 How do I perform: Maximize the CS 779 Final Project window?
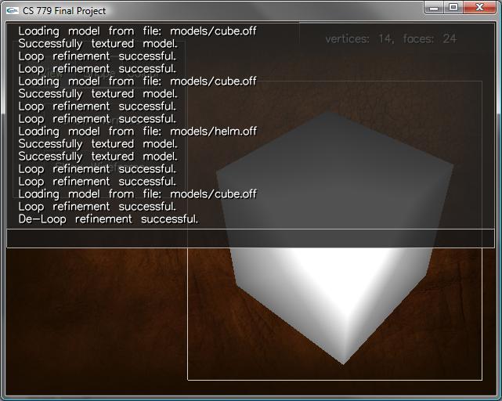tap(453, 7)
